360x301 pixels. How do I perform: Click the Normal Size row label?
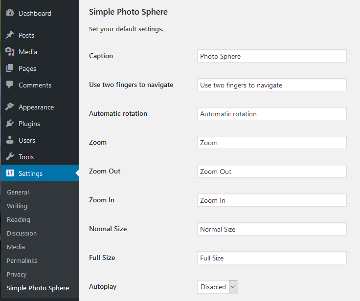(x=108, y=229)
